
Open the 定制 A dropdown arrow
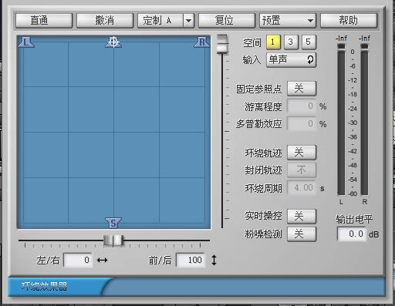[x=188, y=20]
